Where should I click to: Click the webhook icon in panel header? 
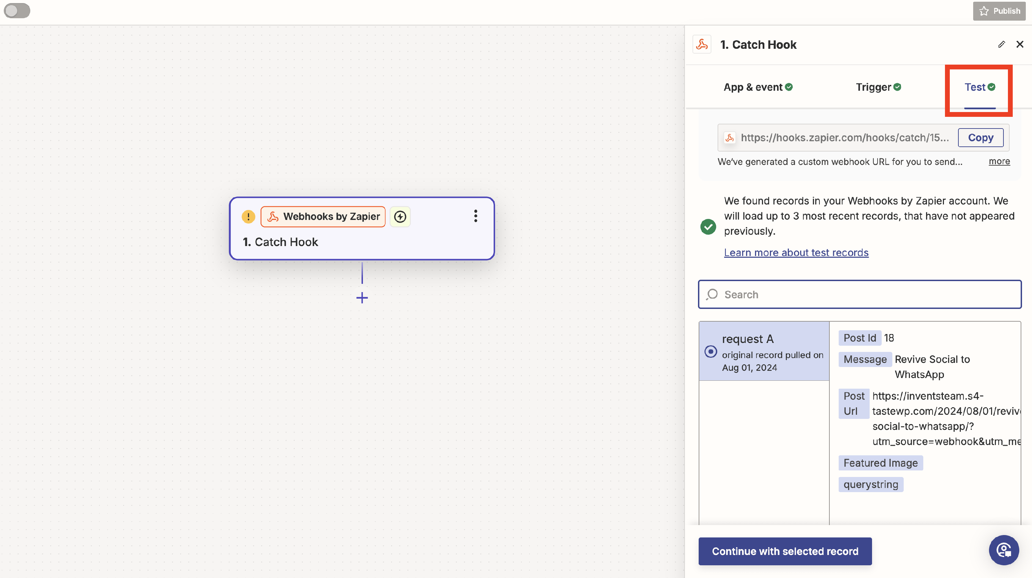pos(702,44)
